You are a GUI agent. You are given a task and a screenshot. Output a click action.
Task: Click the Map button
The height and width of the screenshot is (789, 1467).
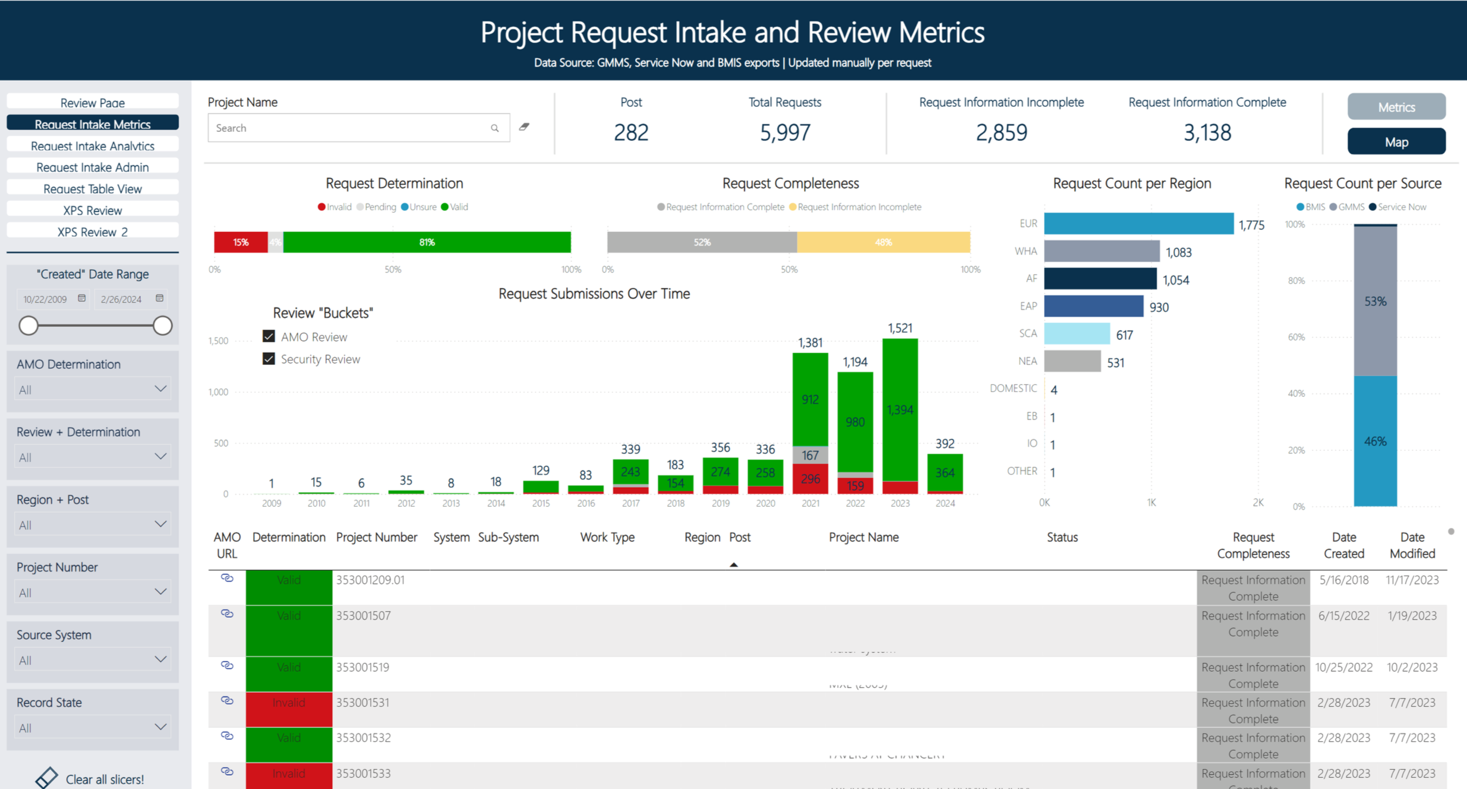[x=1396, y=142]
